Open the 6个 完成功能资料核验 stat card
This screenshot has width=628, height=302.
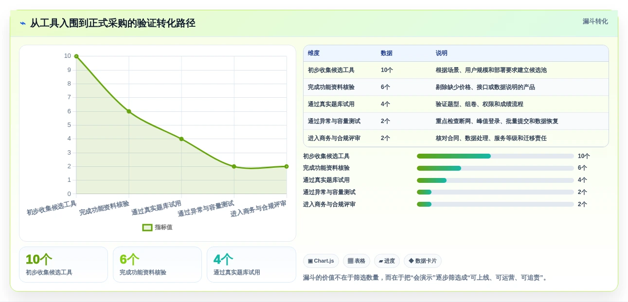(157, 265)
